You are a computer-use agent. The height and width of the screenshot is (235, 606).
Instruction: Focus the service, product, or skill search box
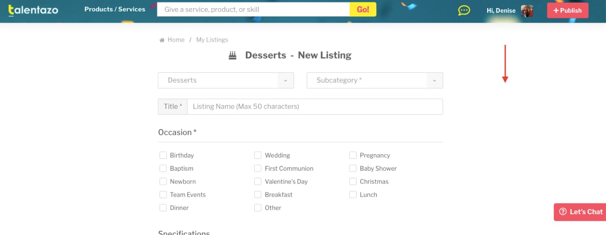[253, 9]
